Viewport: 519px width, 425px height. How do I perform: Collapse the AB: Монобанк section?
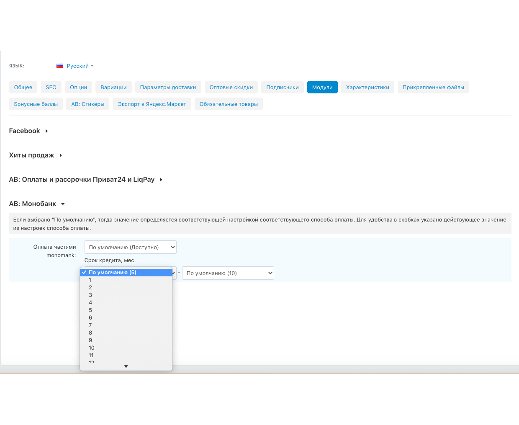(37, 204)
